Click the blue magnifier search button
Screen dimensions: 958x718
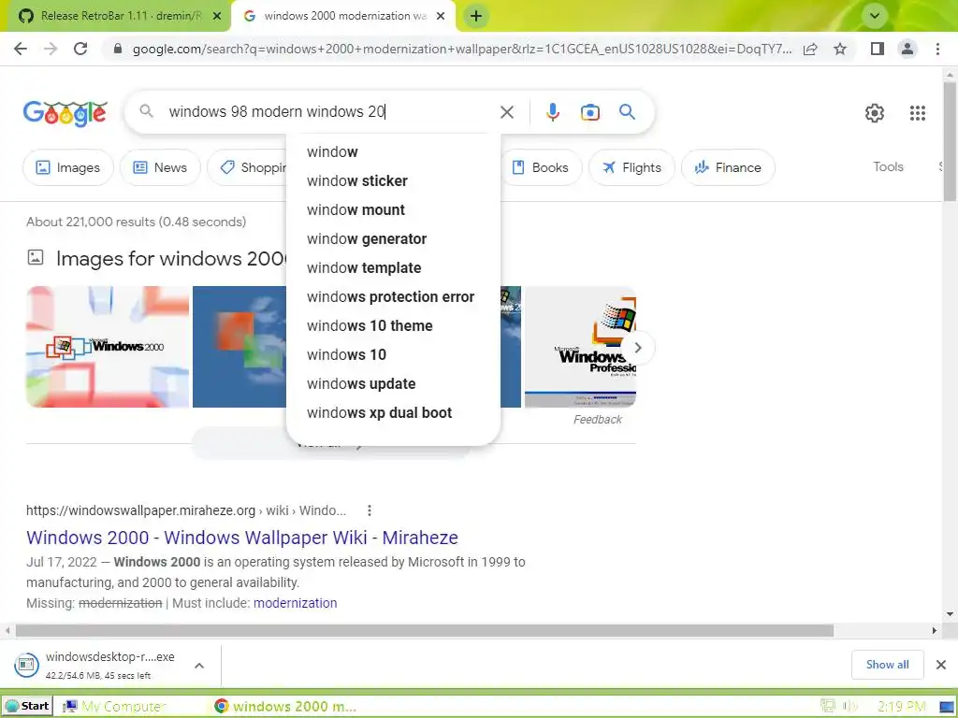click(627, 112)
